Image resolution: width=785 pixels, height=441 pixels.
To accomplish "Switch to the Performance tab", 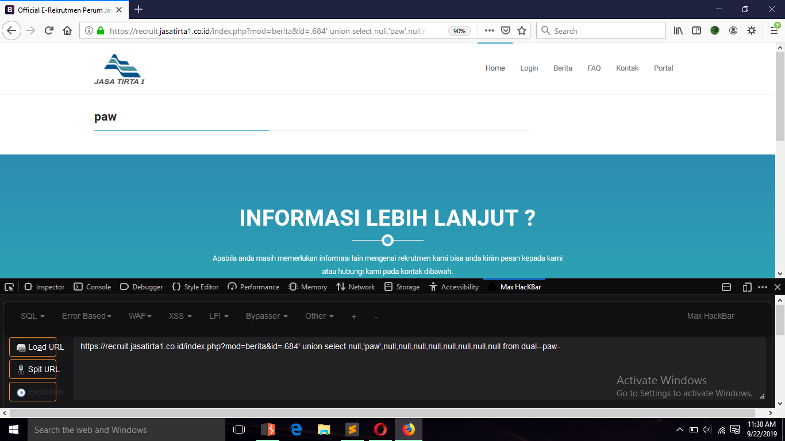I will point(253,287).
